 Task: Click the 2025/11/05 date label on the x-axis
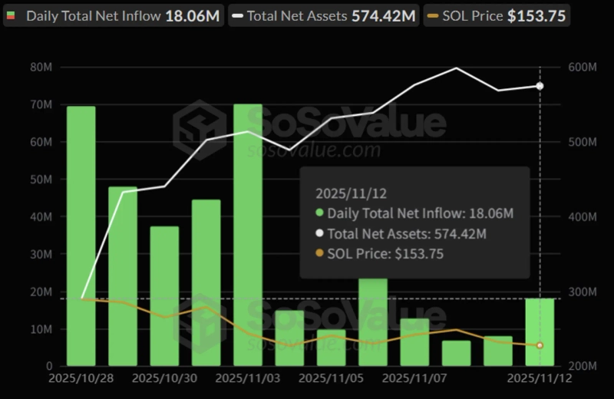tap(330, 378)
